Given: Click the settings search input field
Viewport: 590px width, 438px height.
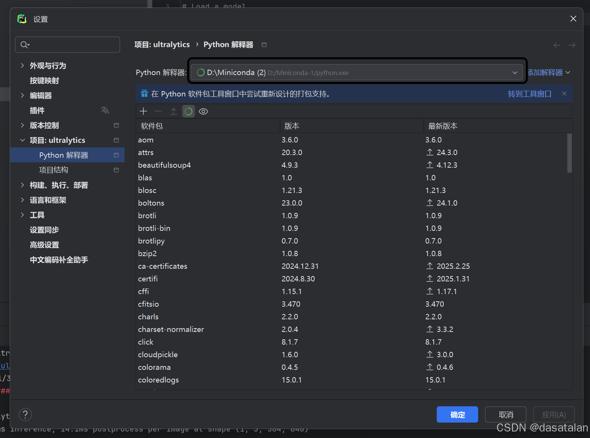Looking at the screenshot, I should 67,45.
